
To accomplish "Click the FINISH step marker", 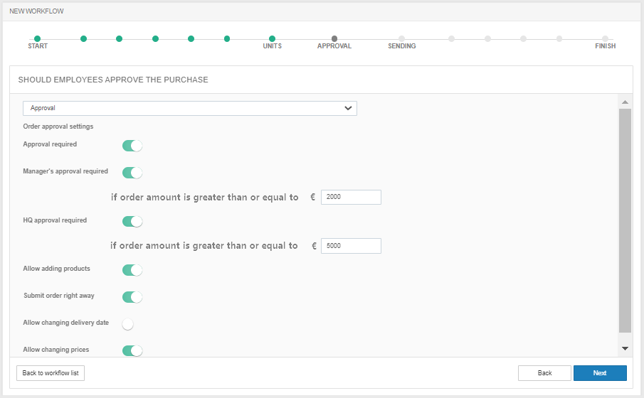I will coord(605,39).
